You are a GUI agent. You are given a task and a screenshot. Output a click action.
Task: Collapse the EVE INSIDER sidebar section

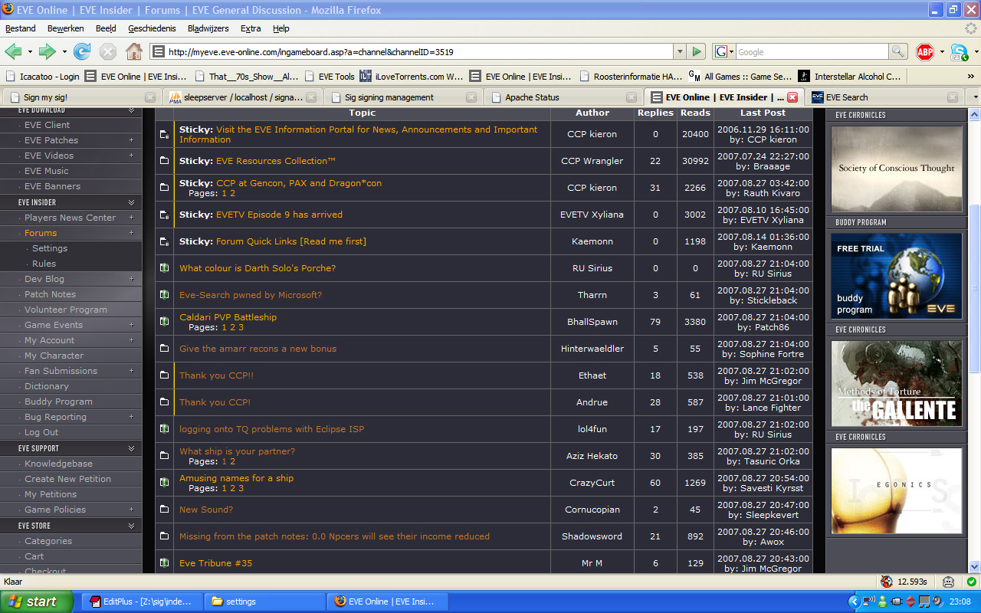(131, 202)
